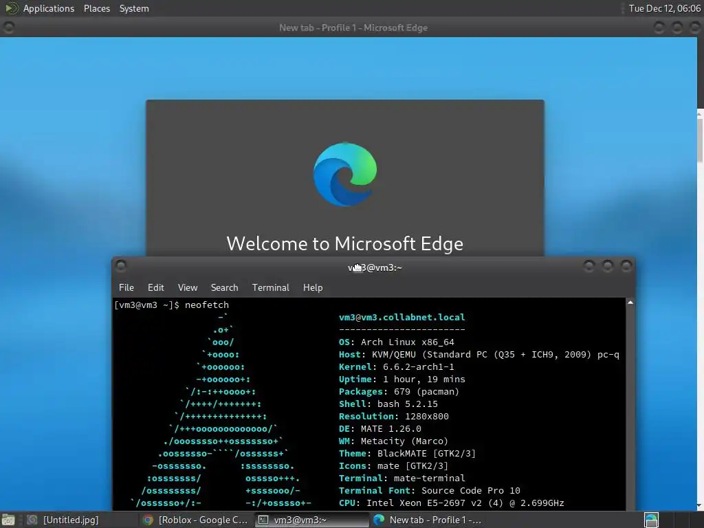Open the Applications menu in top panel
Screen dimensions: 704x528
click(49, 8)
